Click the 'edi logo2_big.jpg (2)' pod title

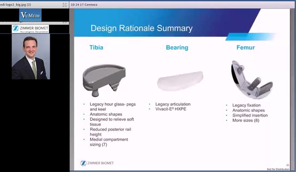(x=15, y=4)
